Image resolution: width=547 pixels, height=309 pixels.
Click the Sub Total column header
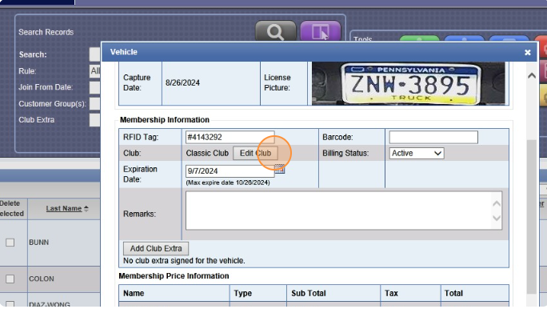(309, 293)
